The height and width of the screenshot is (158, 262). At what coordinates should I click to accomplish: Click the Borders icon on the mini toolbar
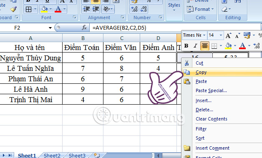pyautogui.click(x=214, y=46)
